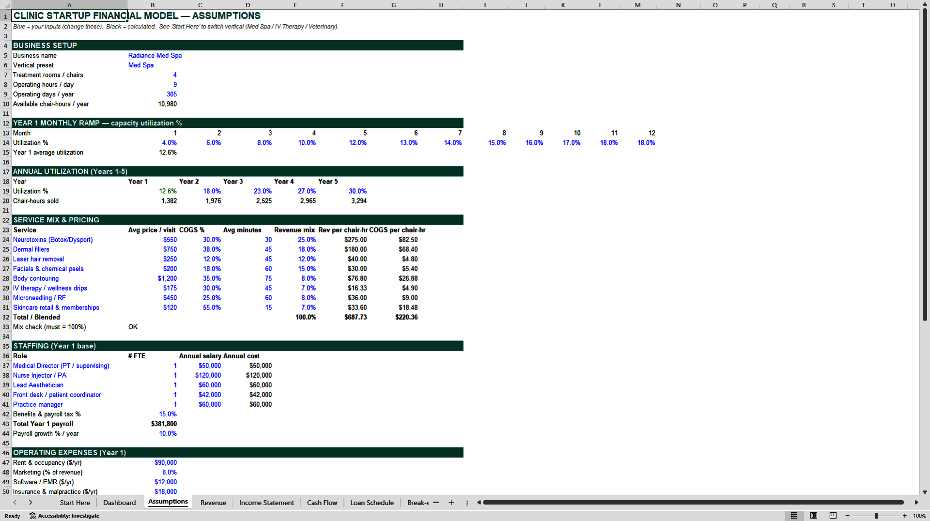The width and height of the screenshot is (930, 521).
Task: Select Body contouring price $1,200
Action: point(153,278)
